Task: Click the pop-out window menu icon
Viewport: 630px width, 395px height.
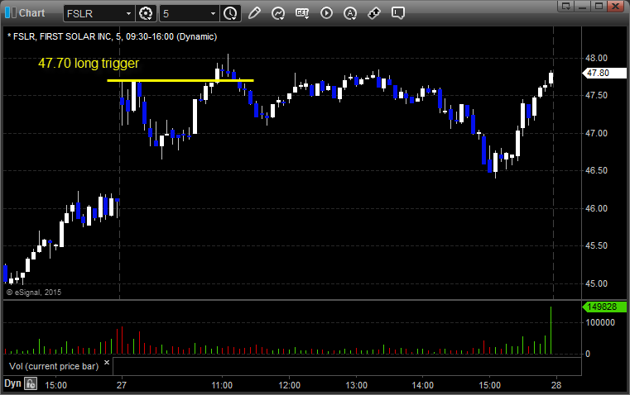Action: point(566,6)
